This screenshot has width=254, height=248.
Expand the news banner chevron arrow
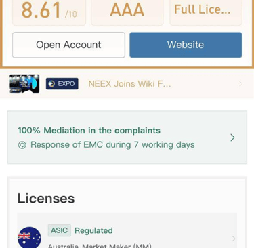click(240, 84)
